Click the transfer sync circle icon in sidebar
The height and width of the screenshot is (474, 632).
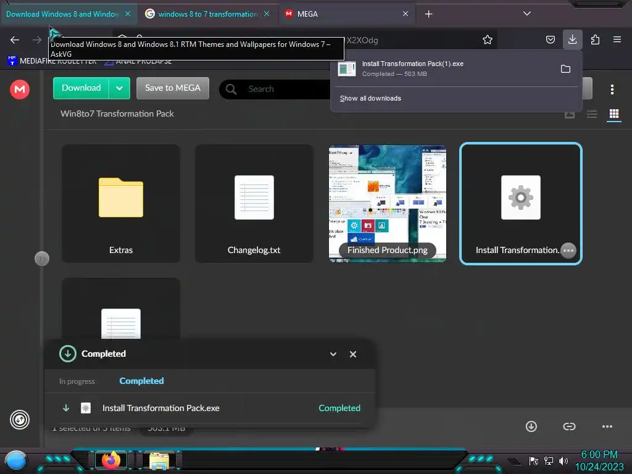coord(20,420)
